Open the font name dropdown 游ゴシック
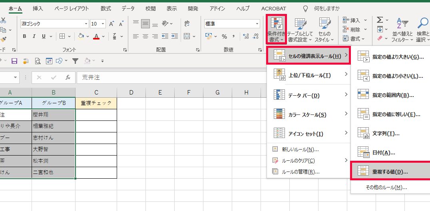430x211 pixels. coord(87,24)
